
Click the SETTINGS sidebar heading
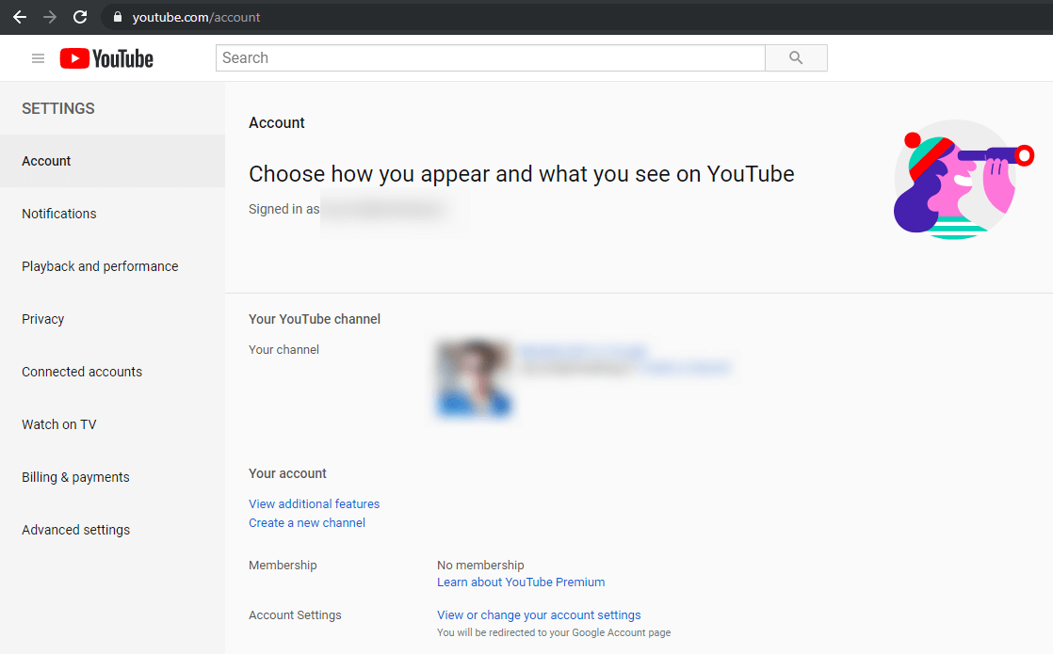(x=58, y=108)
